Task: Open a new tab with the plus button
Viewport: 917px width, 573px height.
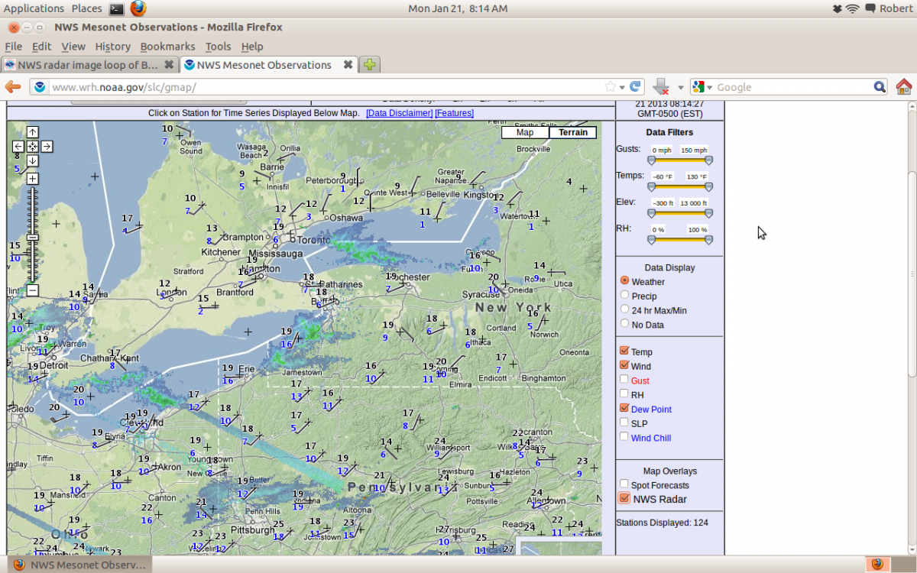Action: click(x=370, y=65)
